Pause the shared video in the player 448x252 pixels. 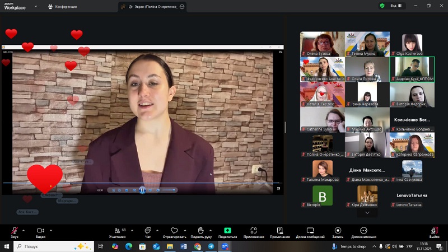142,190
